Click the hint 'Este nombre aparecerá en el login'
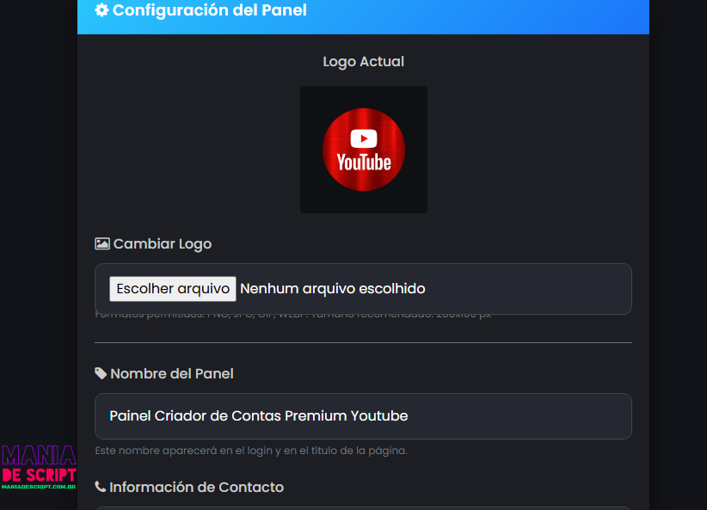The height and width of the screenshot is (510, 707). click(x=183, y=451)
